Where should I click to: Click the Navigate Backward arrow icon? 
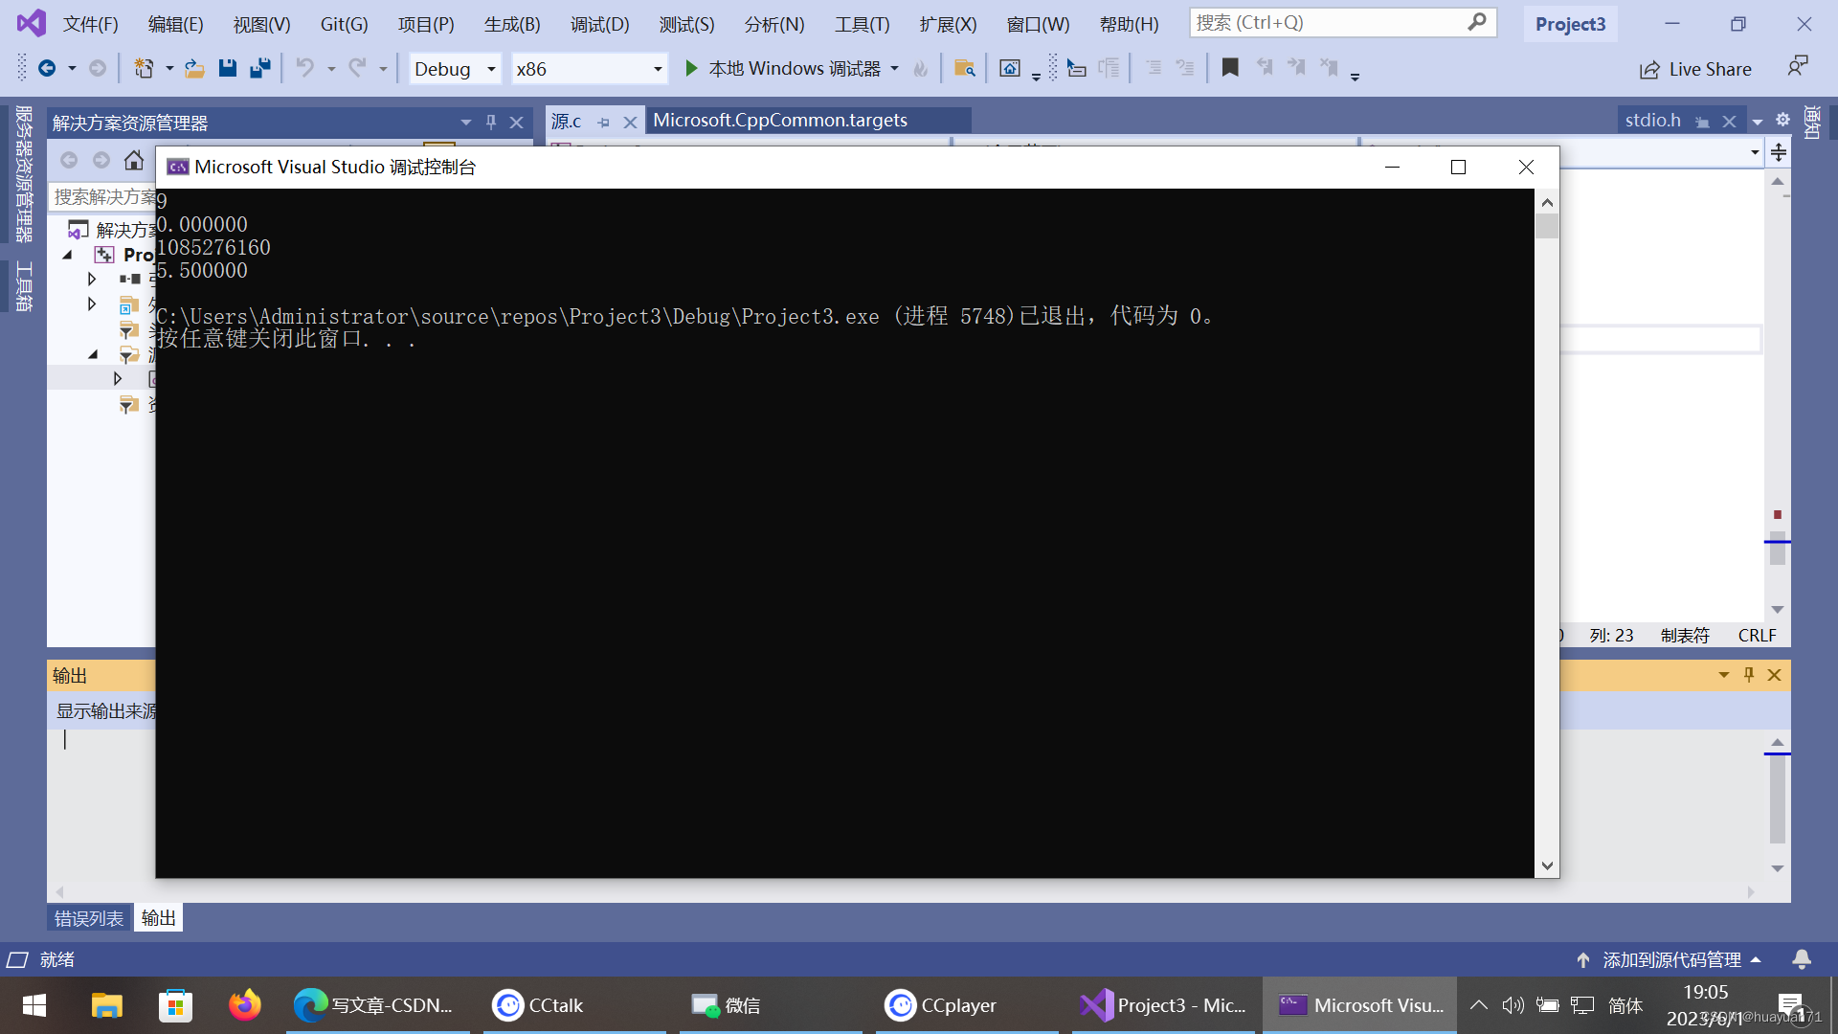(x=46, y=68)
